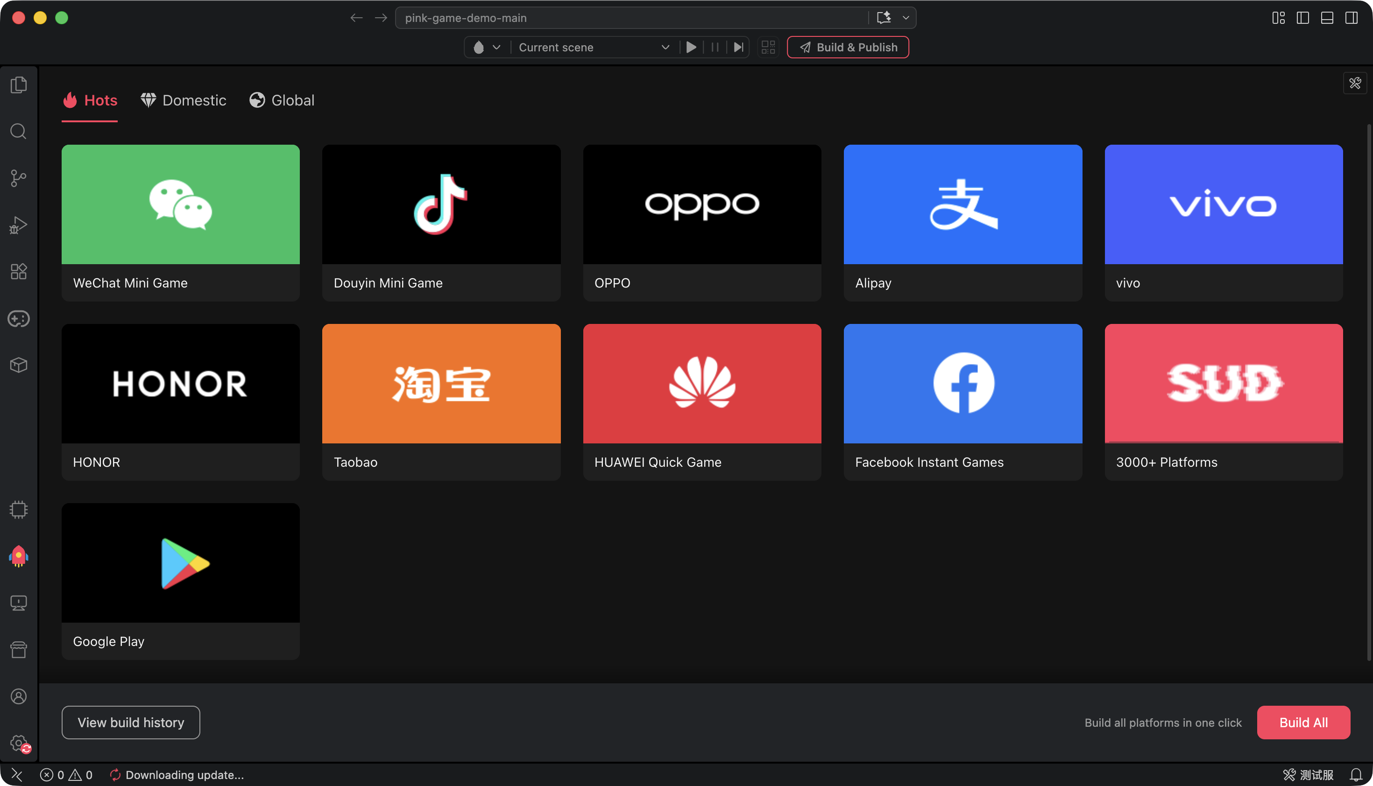This screenshot has height=786, width=1373.
Task: Select the rocket publish icon in sidebar
Action: point(19,556)
